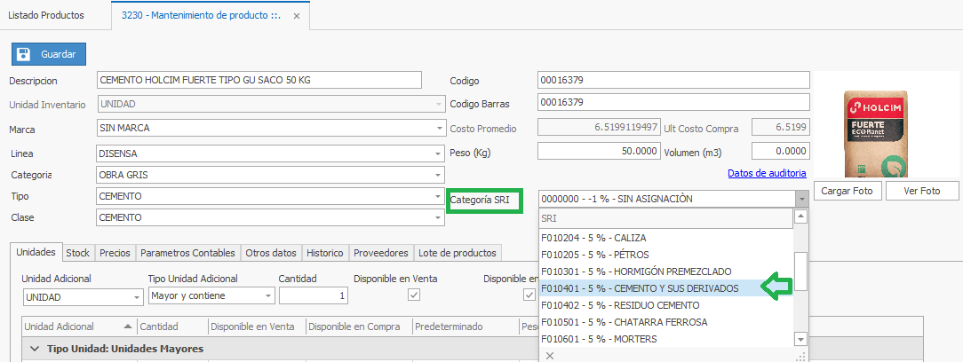Select F010601 - 5 % - MORTERS
963x362 pixels.
pyautogui.click(x=665, y=339)
